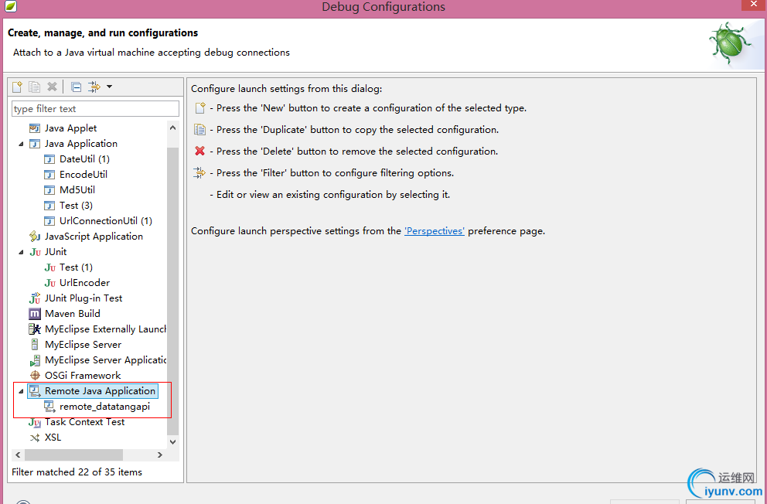Select Test (3) under Java Application
This screenshot has width=767, height=504.
(x=76, y=206)
